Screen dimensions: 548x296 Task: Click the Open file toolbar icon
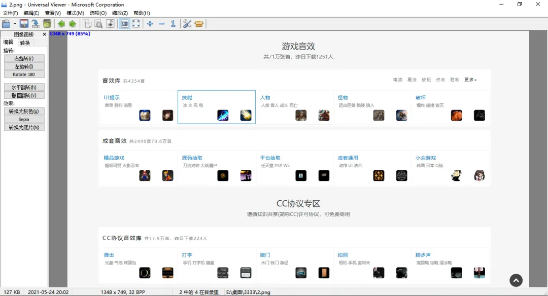[x=6, y=24]
